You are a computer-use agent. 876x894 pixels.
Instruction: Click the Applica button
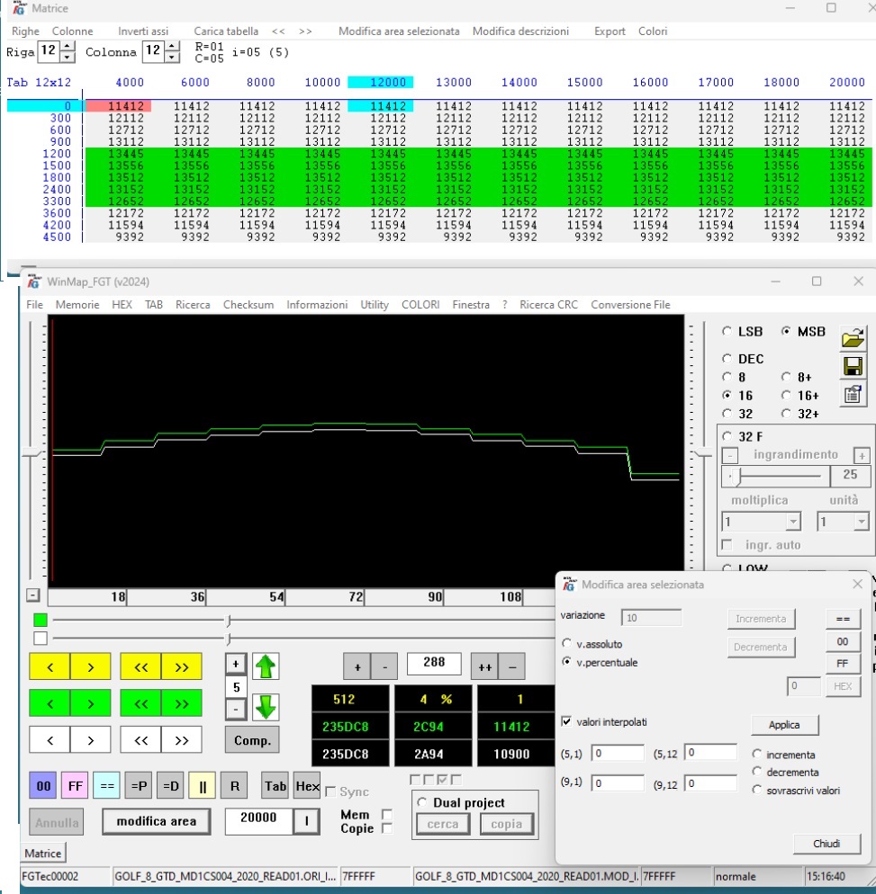click(783, 725)
